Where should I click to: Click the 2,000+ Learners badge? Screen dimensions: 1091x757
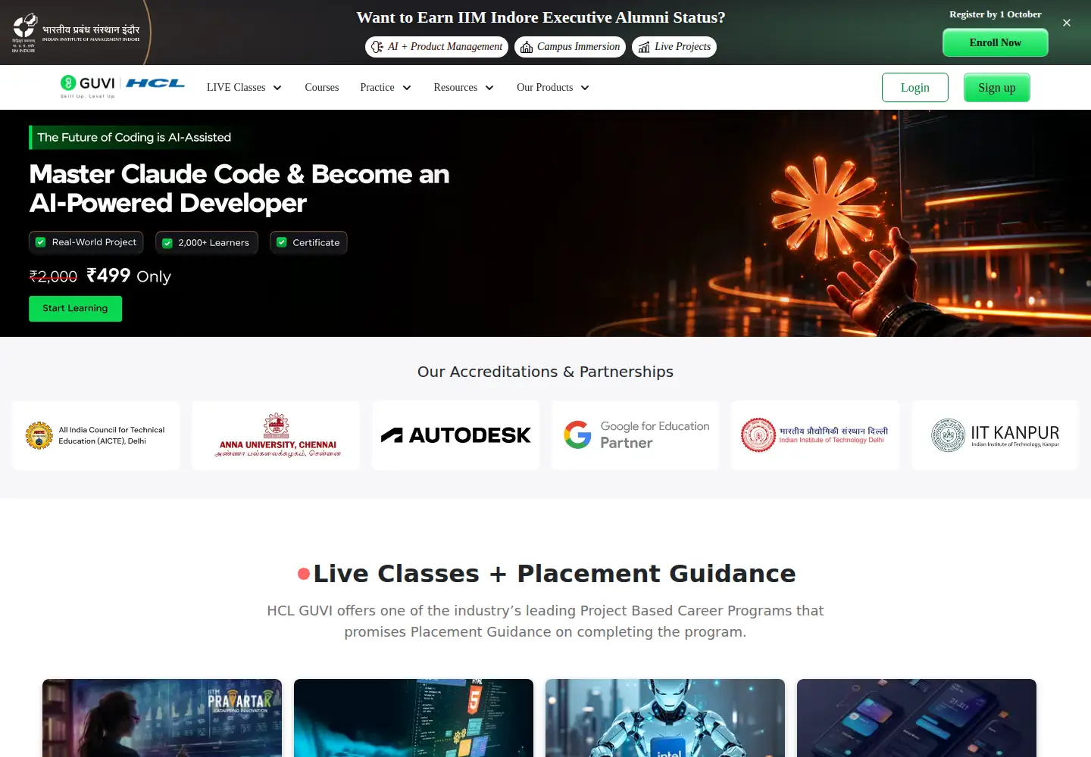point(207,243)
